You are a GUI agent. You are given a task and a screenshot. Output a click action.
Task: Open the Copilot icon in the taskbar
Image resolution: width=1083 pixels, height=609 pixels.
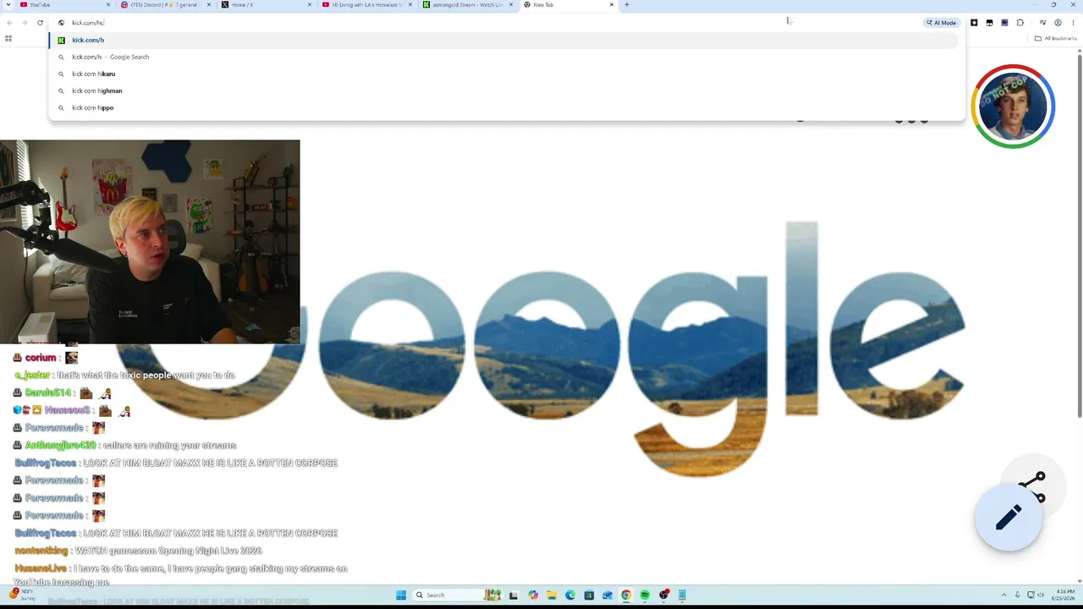(533, 595)
